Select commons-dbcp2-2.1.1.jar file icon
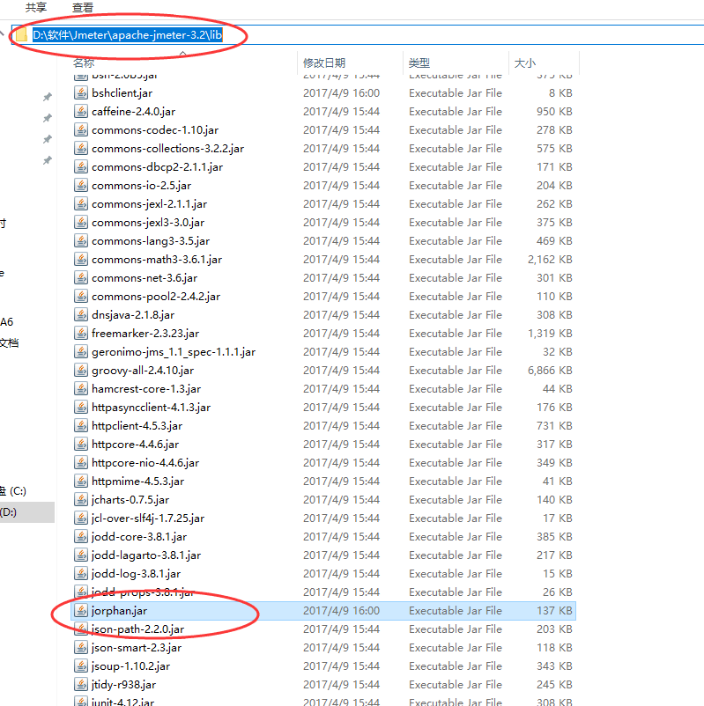The image size is (704, 706). point(81,166)
